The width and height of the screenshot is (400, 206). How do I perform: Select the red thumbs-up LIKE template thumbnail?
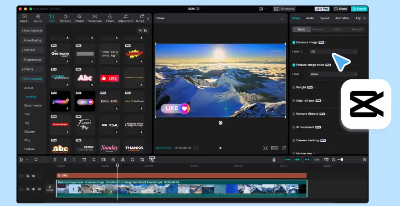point(109,78)
